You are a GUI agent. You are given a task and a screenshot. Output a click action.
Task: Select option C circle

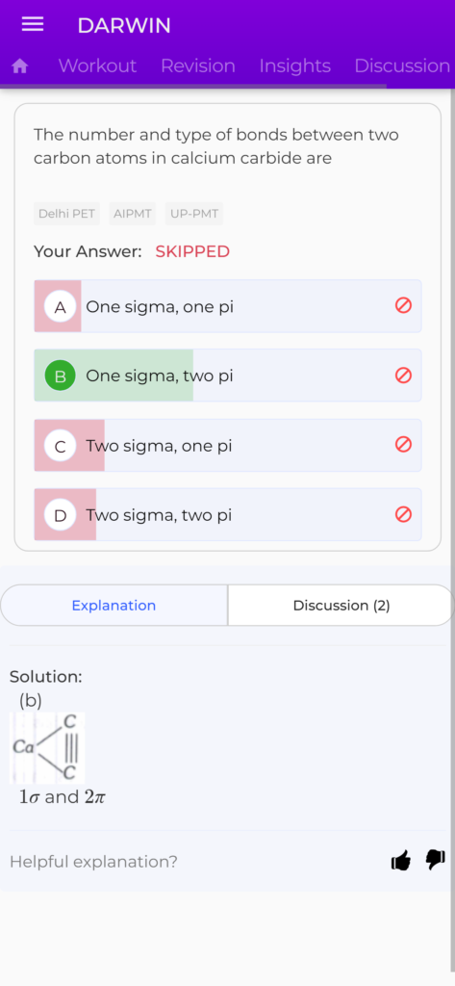tap(61, 446)
